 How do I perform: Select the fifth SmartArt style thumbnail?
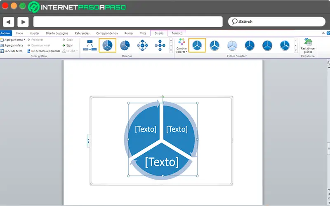tap(267, 45)
